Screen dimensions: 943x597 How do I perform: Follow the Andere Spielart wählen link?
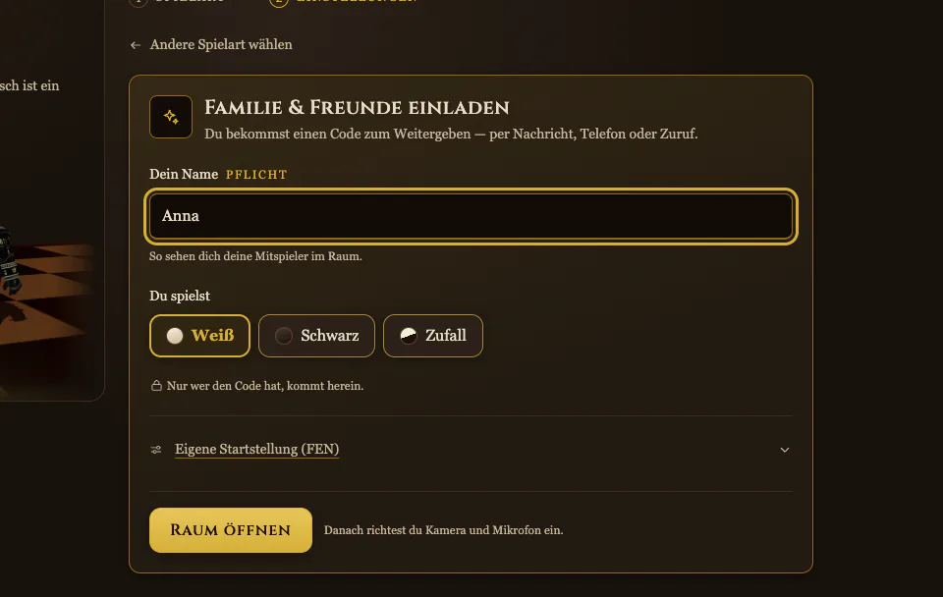(x=221, y=44)
